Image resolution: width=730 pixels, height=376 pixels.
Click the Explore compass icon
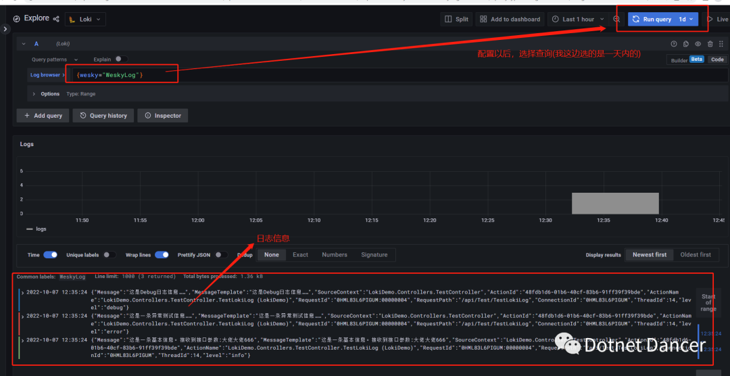17,19
